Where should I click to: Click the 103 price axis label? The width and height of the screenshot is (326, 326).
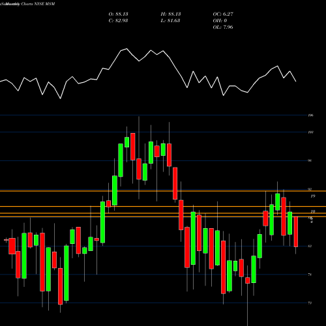click(x=311, y=132)
